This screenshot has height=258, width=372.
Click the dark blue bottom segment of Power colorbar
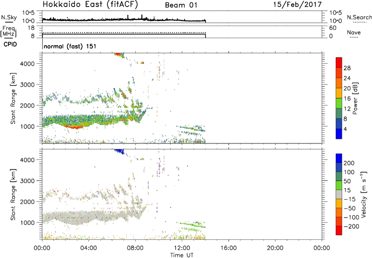click(x=339, y=134)
